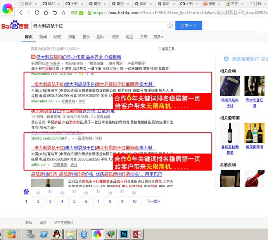Screen dimensions: 268x240
Task: Click 帮助 footer link
Action: pyautogui.click(x=29, y=223)
